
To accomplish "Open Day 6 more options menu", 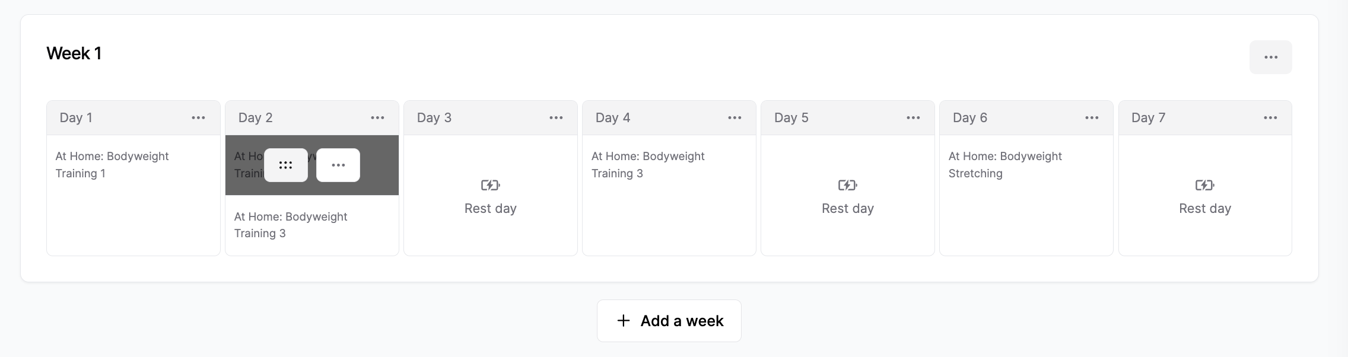I will [x=1092, y=118].
